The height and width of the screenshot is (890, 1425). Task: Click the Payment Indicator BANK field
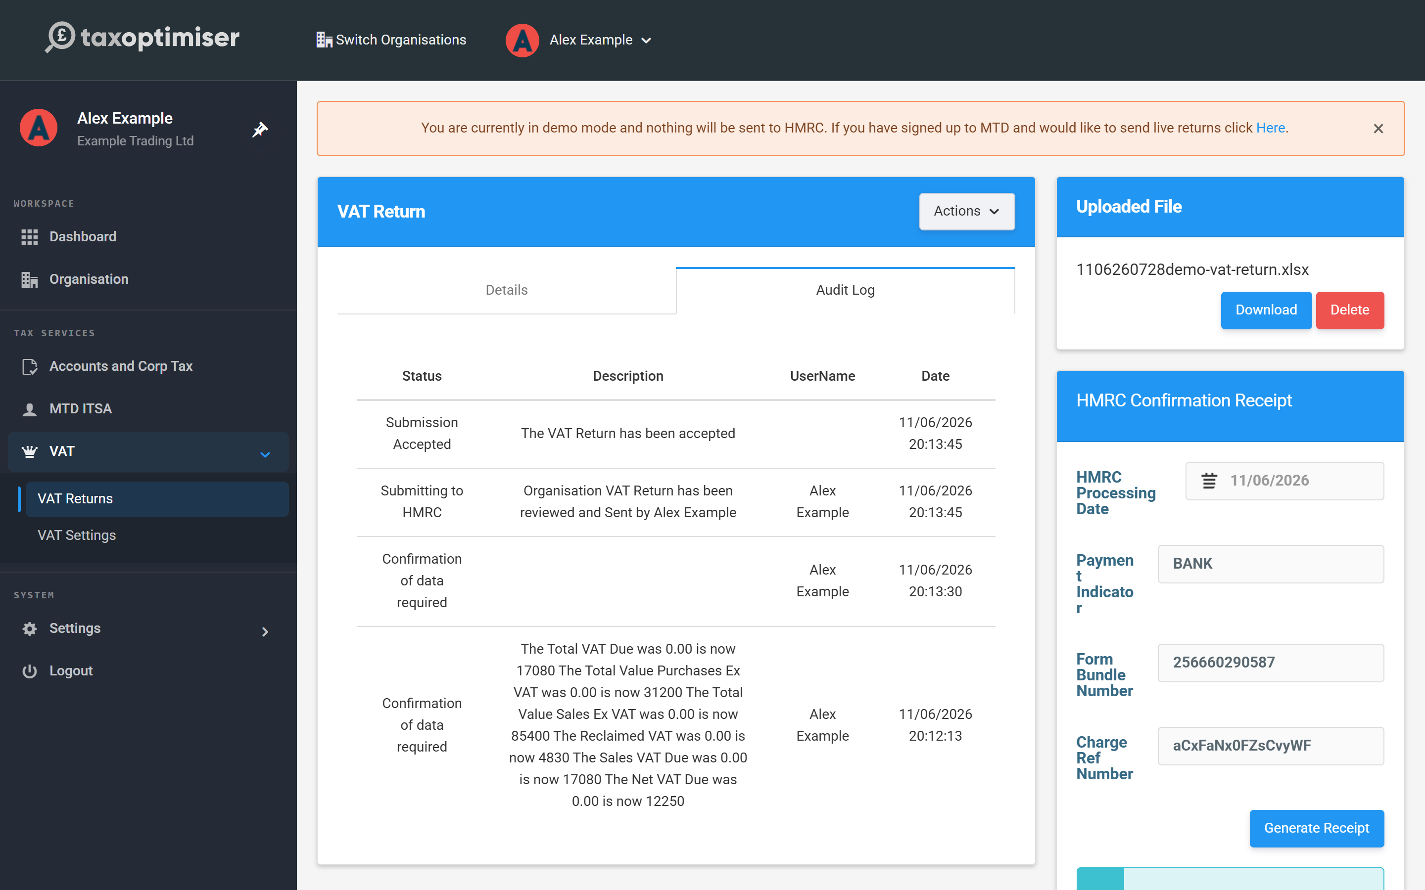click(x=1270, y=564)
